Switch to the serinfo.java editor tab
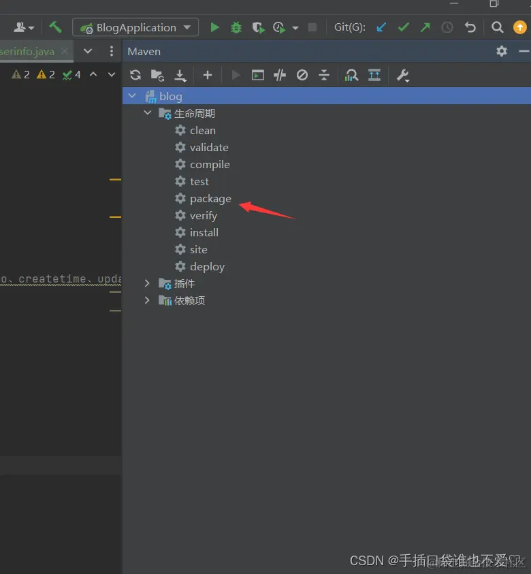The height and width of the screenshot is (574, 531). 27,51
